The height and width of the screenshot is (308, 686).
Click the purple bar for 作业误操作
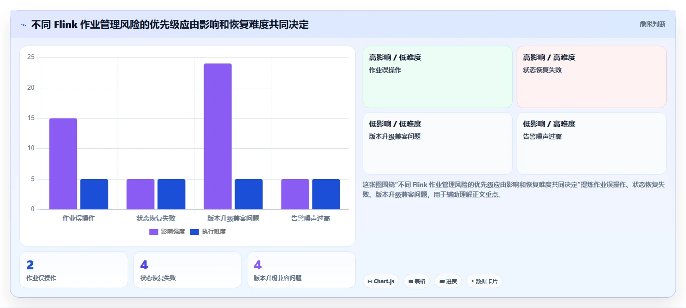(x=63, y=164)
